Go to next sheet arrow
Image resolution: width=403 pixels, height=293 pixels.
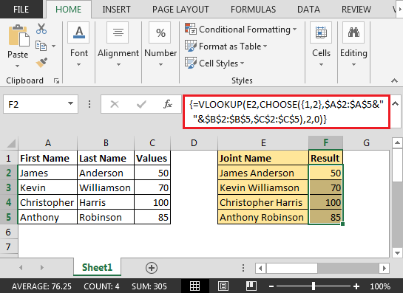[42, 268]
